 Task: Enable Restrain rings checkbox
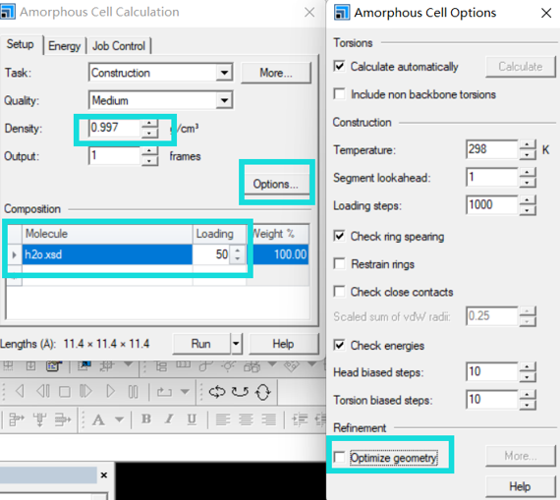click(339, 263)
